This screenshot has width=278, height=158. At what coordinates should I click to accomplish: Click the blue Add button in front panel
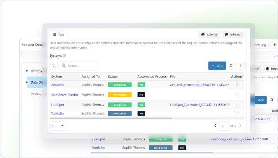pos(217,66)
